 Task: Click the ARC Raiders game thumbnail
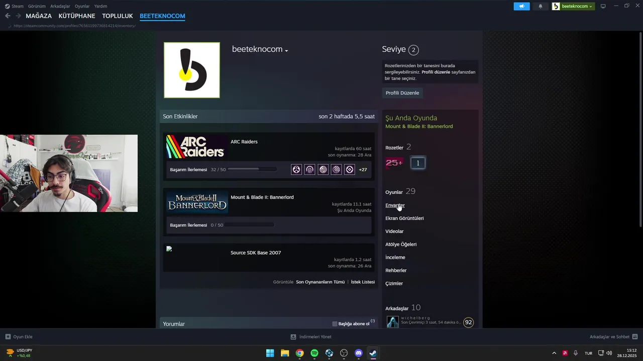[x=196, y=147]
